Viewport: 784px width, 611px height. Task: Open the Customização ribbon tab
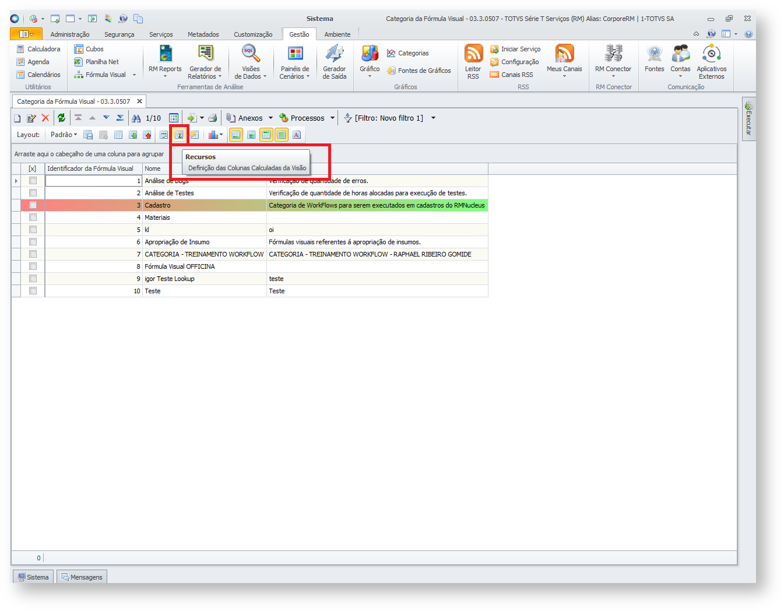253,34
